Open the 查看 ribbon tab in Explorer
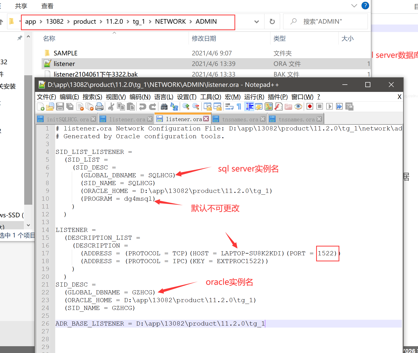The height and width of the screenshot is (353, 418). point(47,6)
